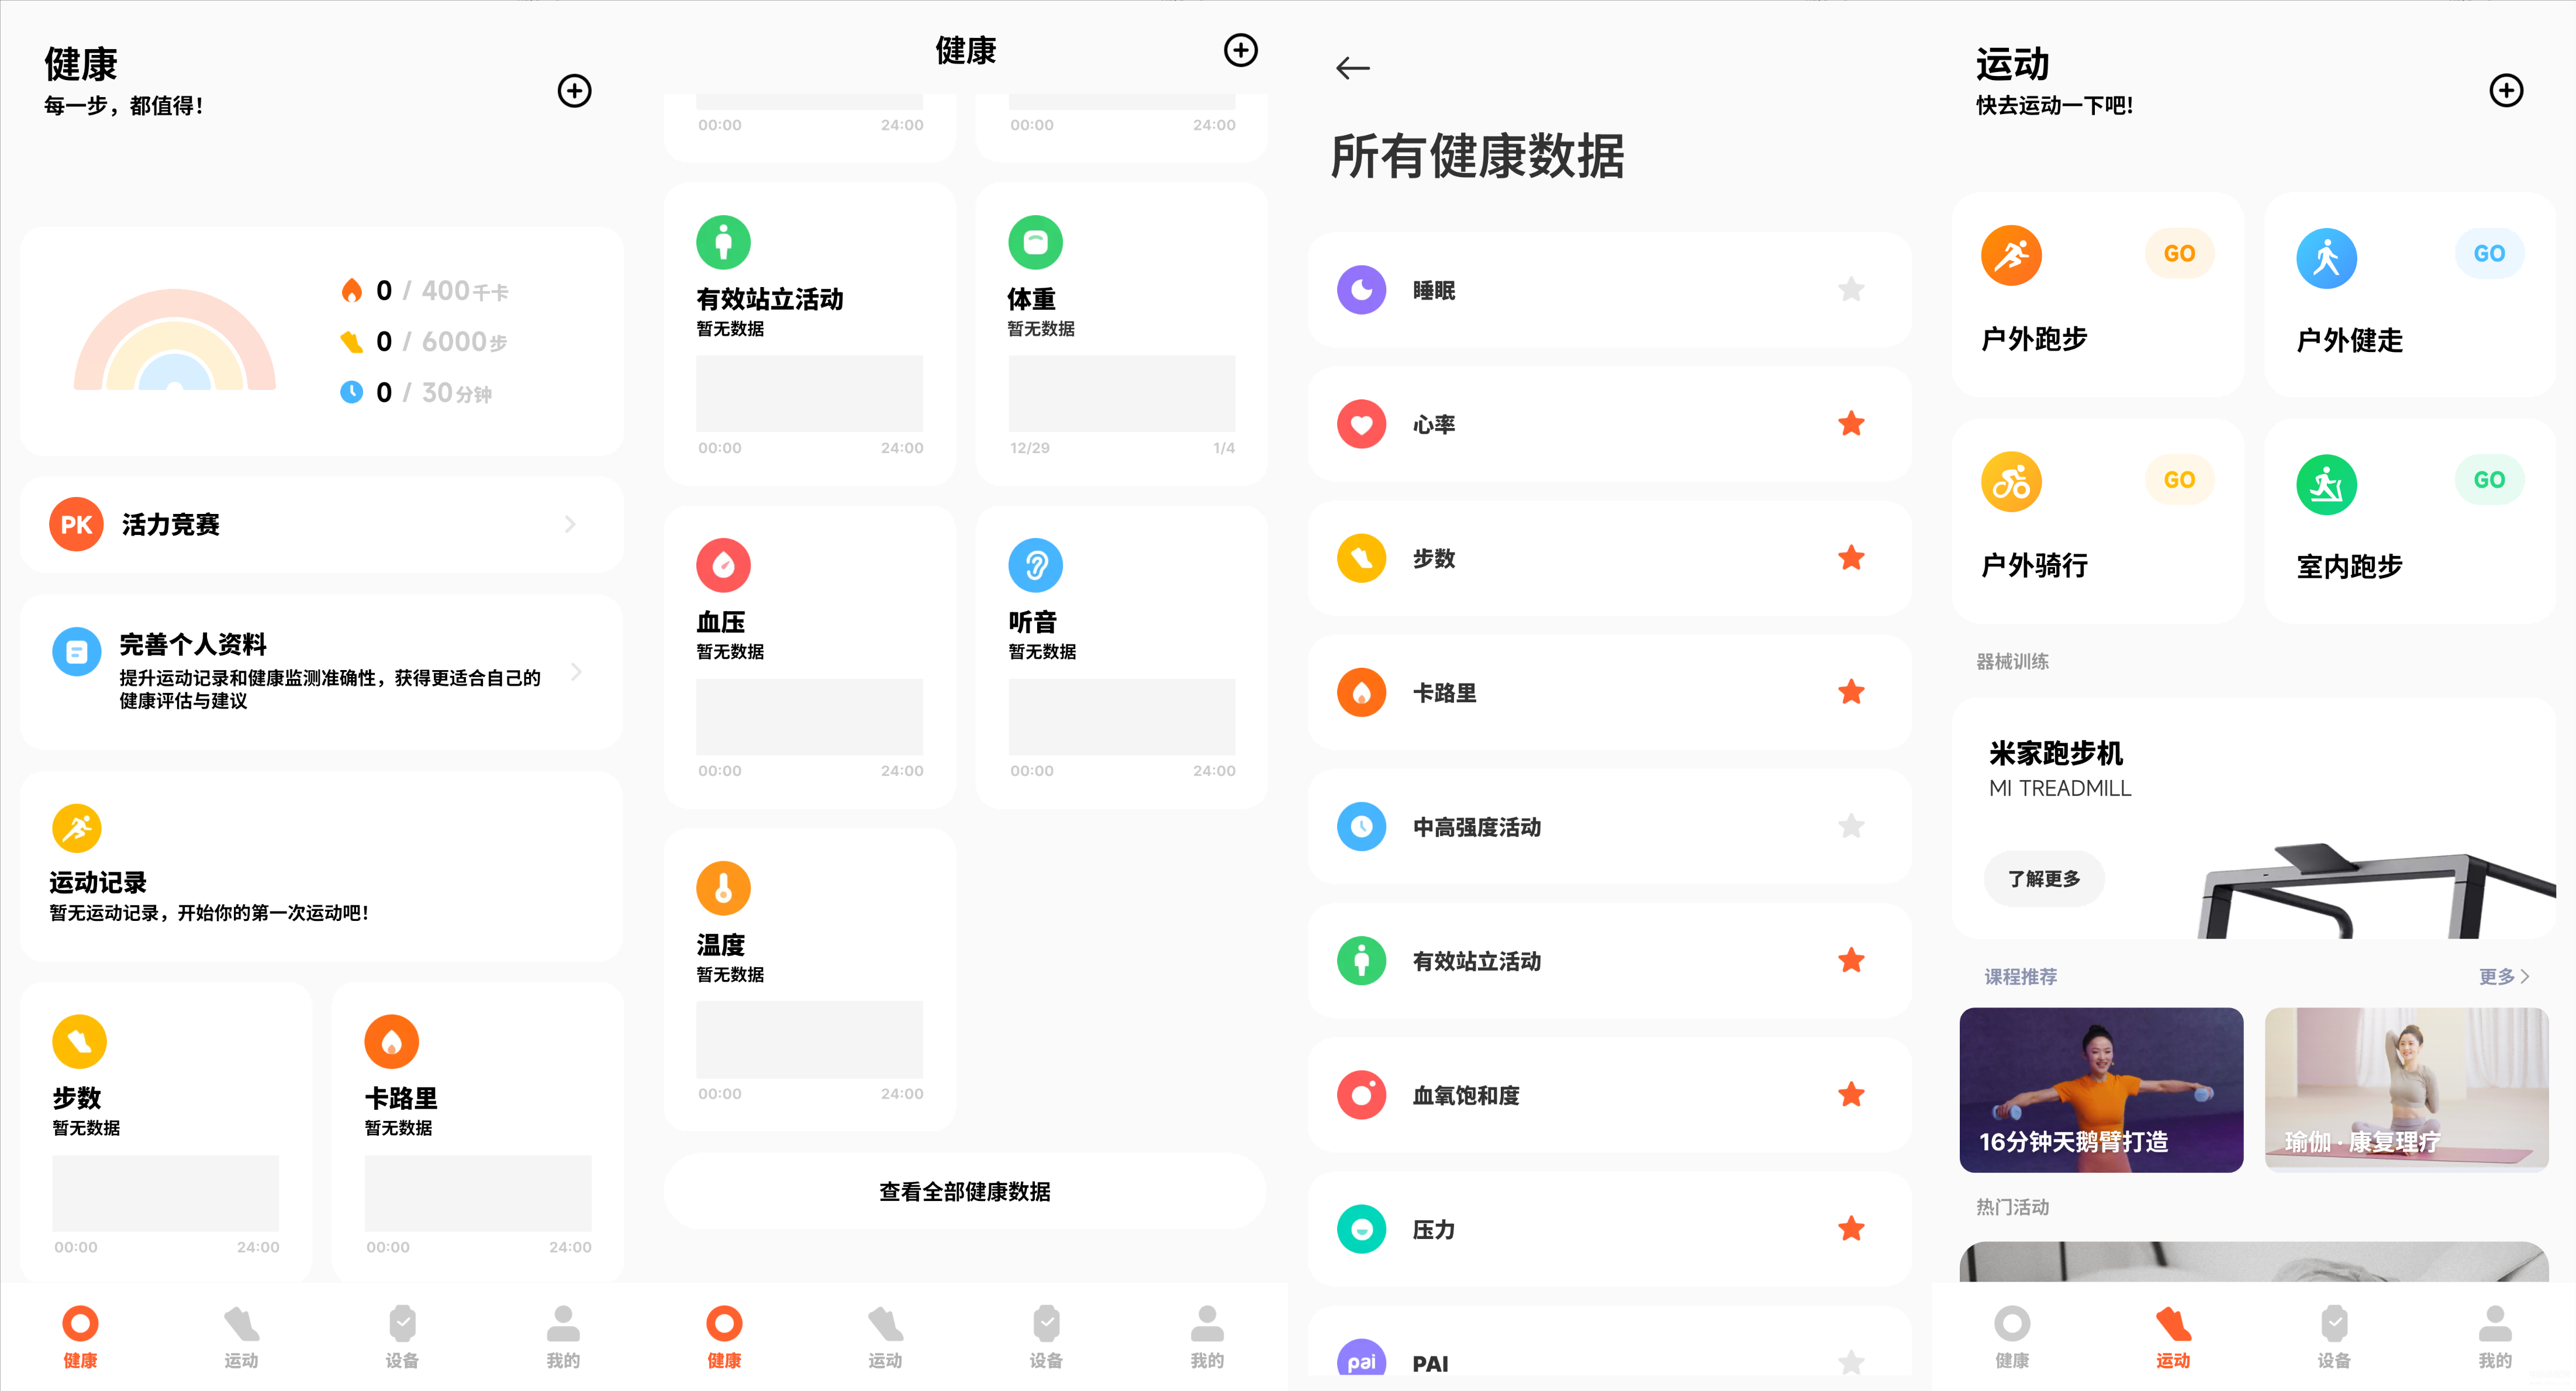Tap the plus icon on scrolled Health screen
Viewport: 2576px width, 1391px height.
1240,50
